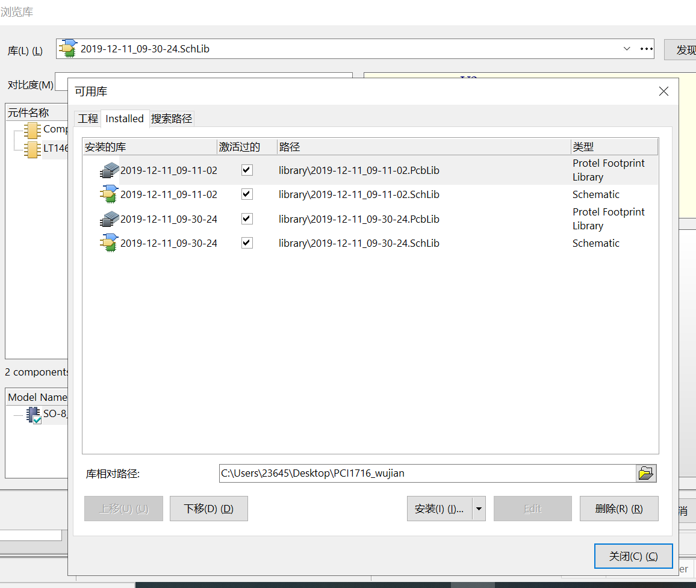Click the schematic icon beside library\2019-12-11_09-30-24.SchLib row
The height and width of the screenshot is (588, 696).
(x=109, y=243)
